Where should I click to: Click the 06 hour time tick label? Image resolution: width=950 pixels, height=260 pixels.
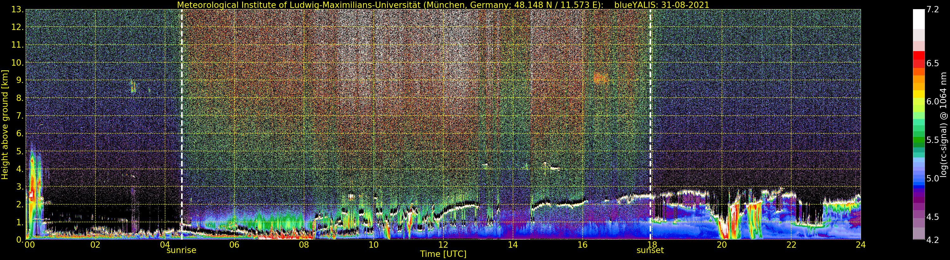tap(234, 245)
